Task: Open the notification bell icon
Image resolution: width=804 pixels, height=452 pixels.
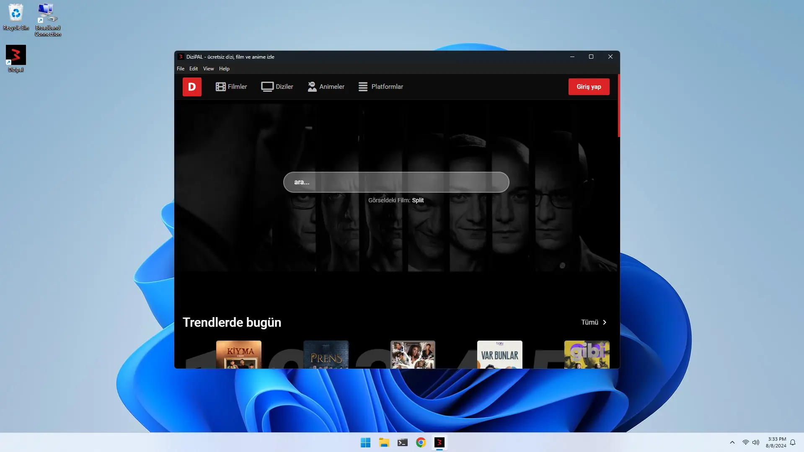Action: 793,442
